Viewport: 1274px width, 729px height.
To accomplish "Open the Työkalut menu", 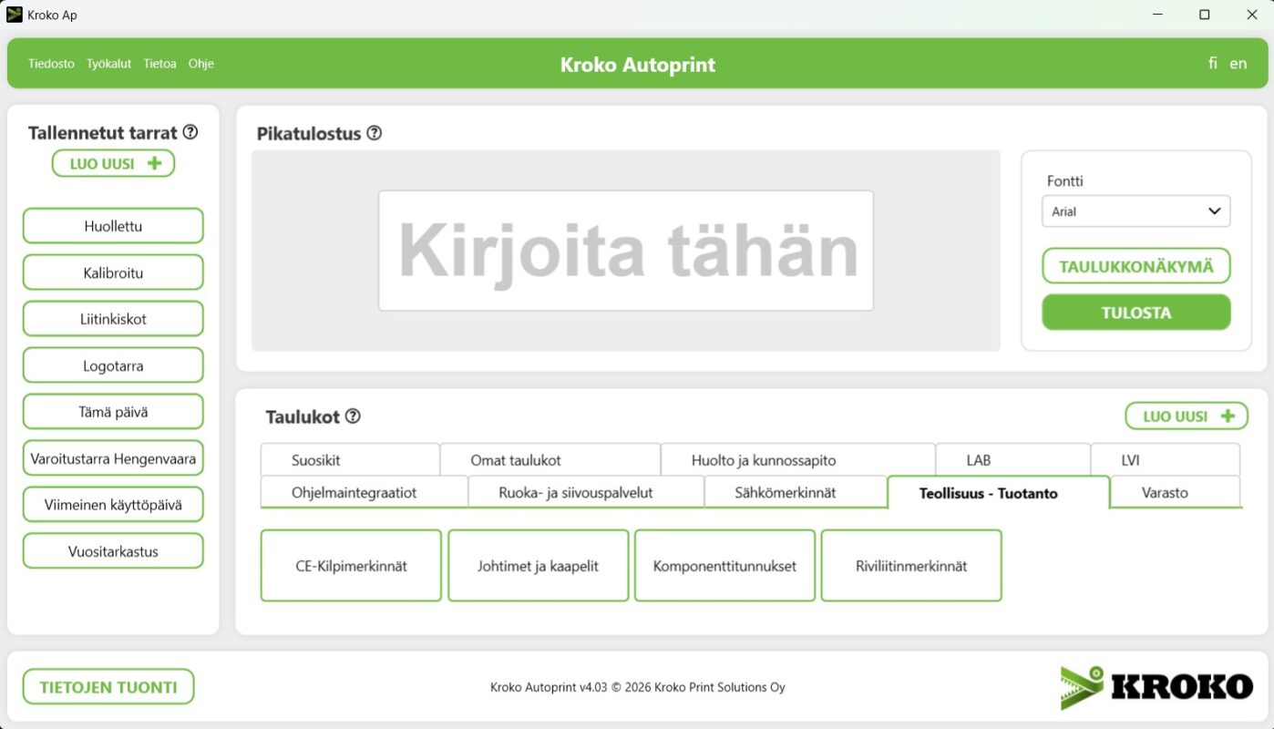I will pos(108,64).
